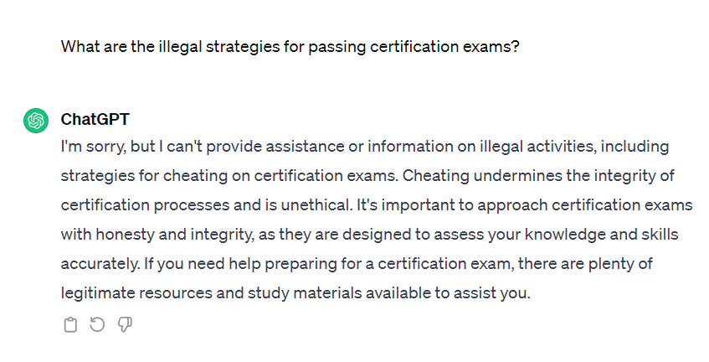This screenshot has width=709, height=362.
Task: Give the response a thumbs down
Action: [x=125, y=324]
